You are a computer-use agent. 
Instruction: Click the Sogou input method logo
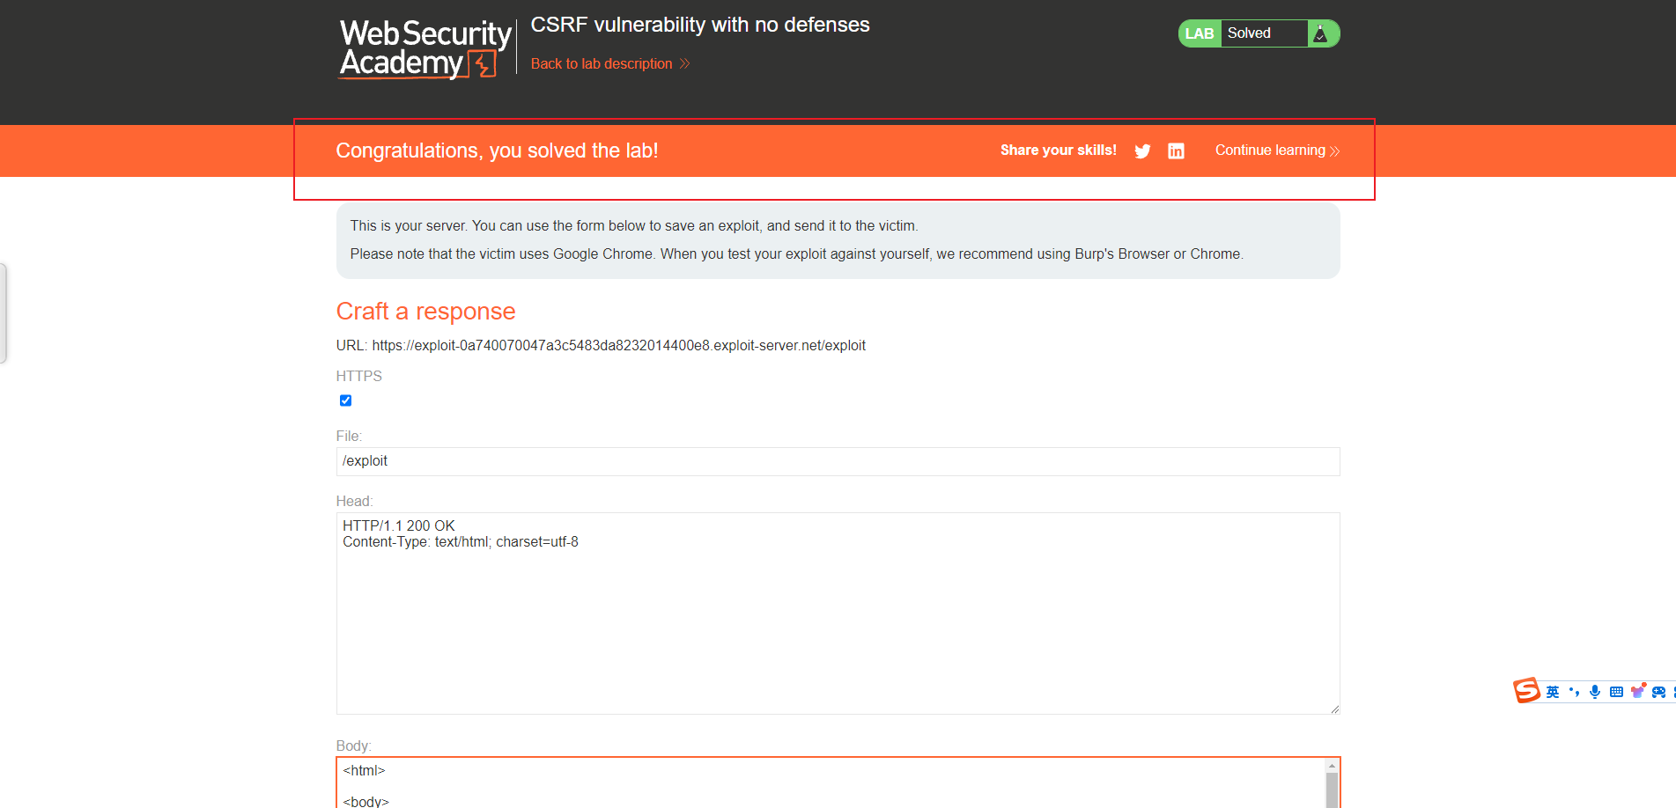(x=1526, y=691)
